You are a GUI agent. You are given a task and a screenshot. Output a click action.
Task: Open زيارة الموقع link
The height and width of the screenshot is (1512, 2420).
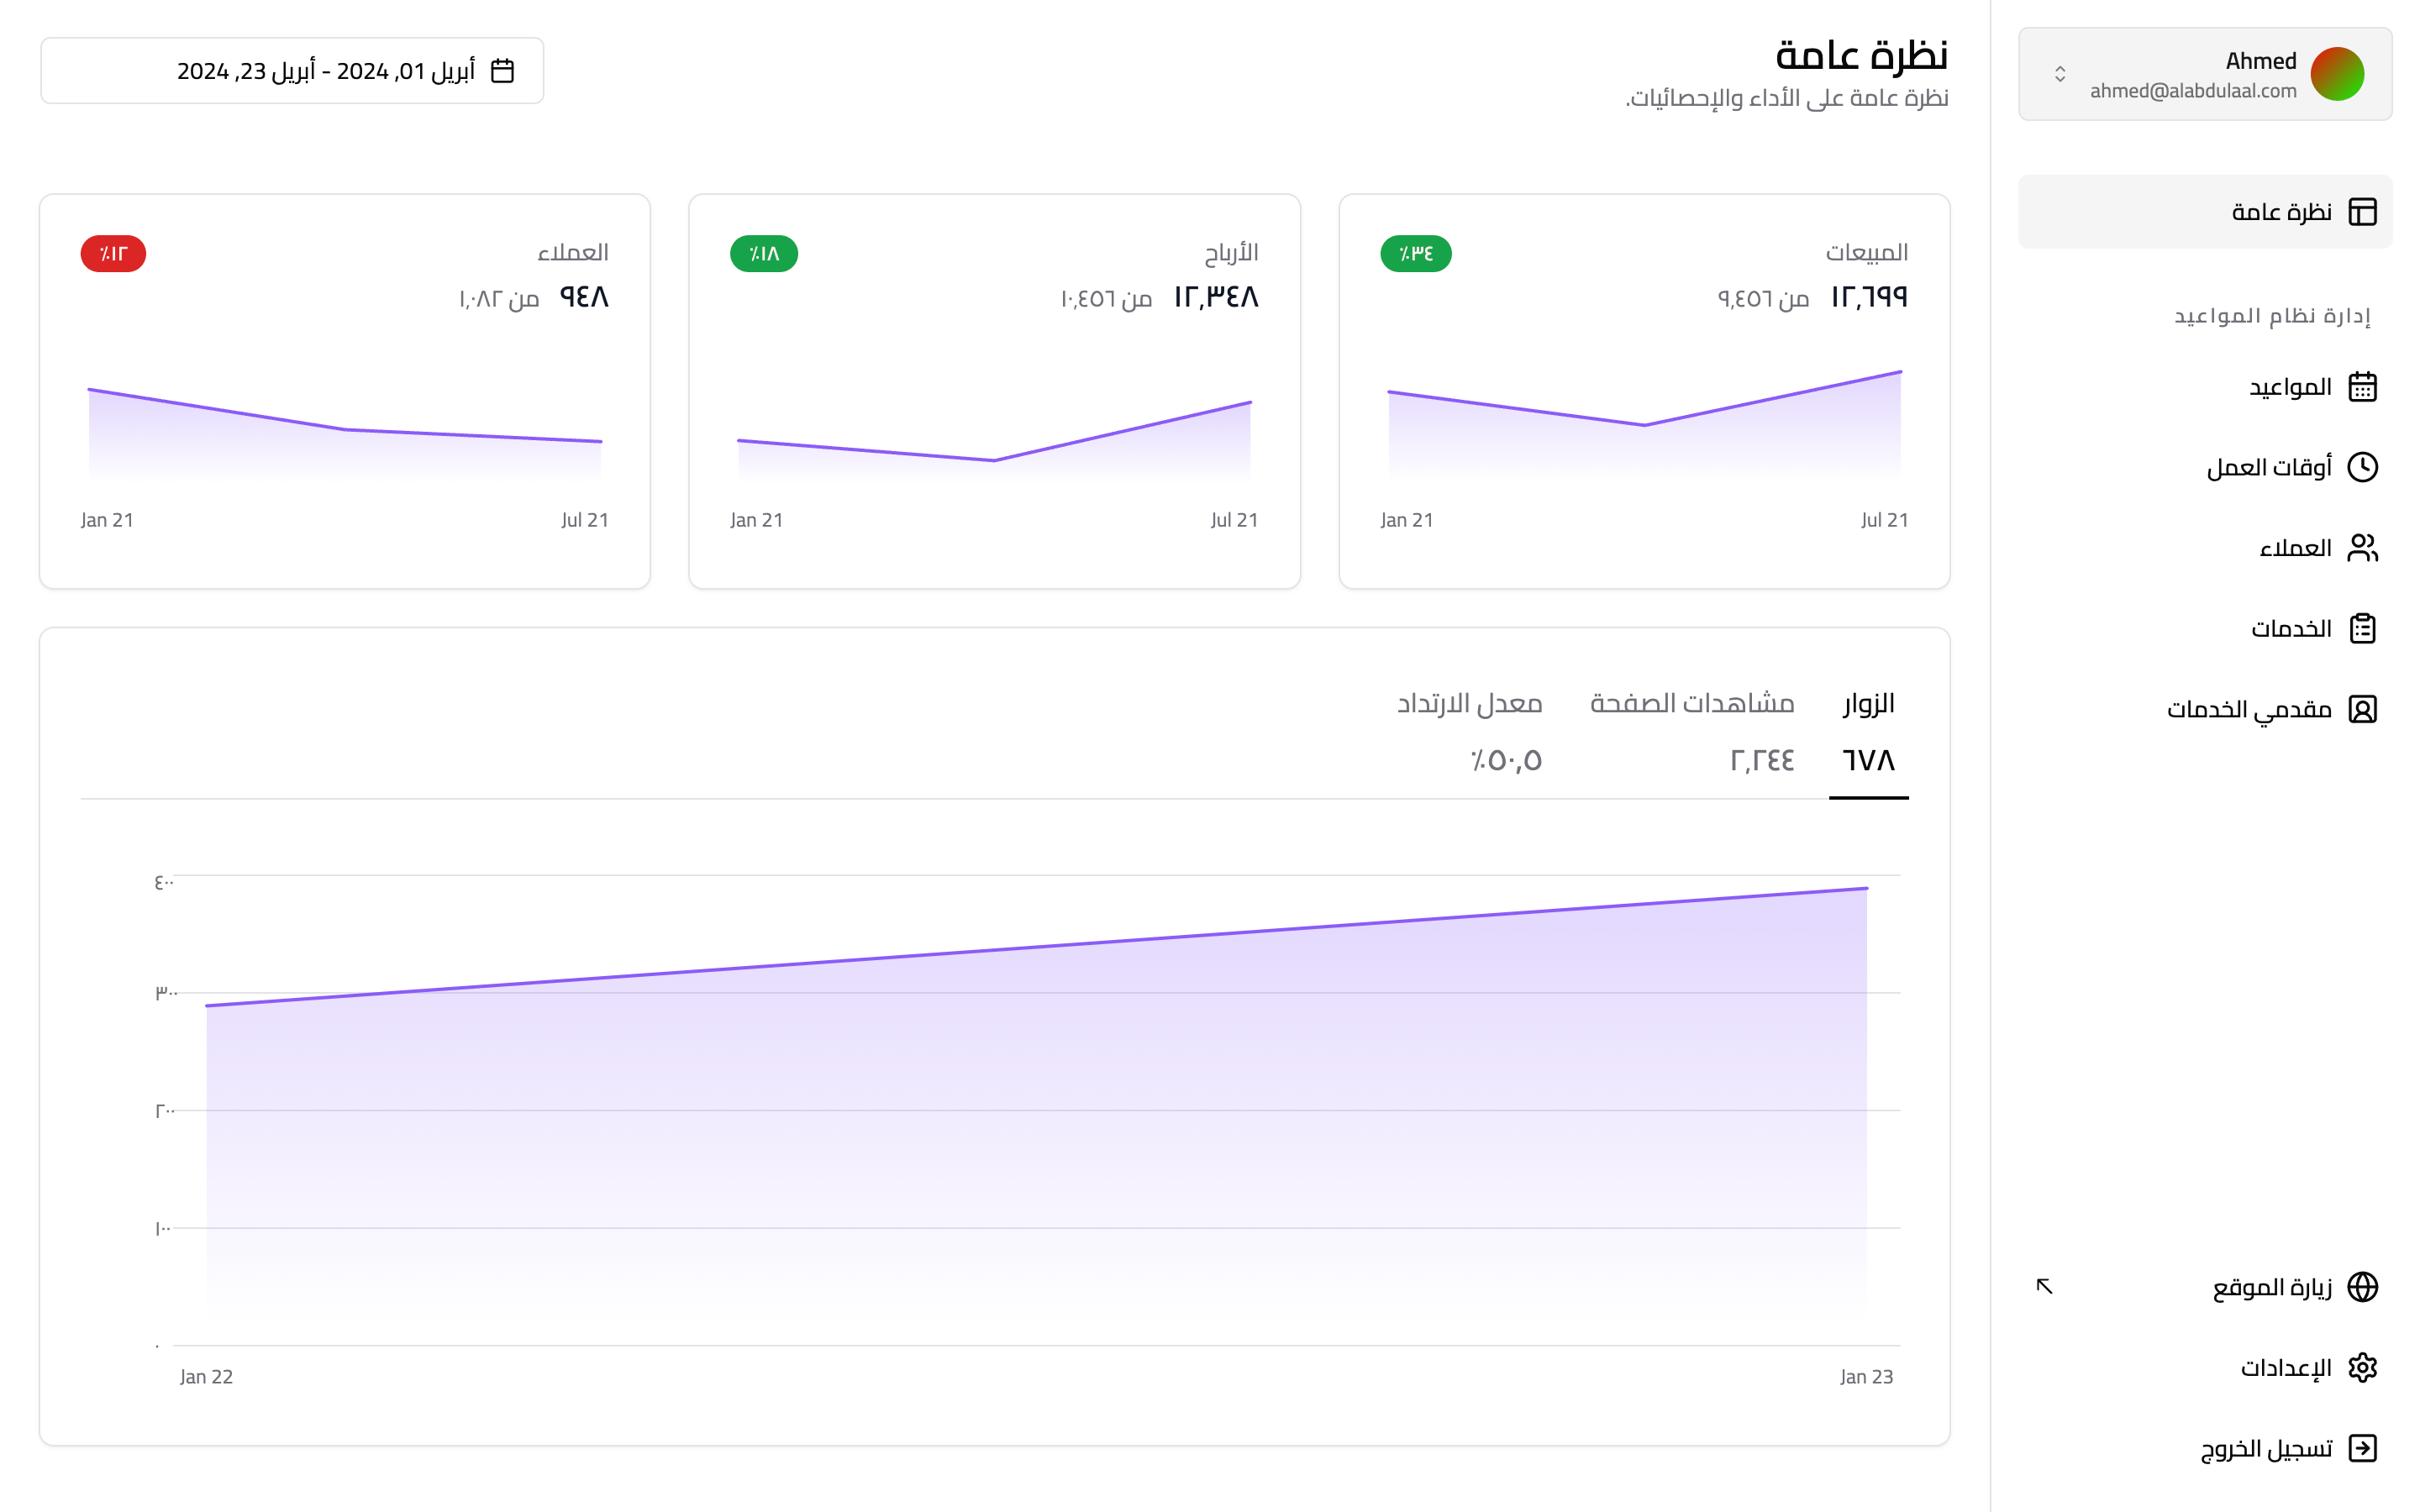click(2205, 1287)
